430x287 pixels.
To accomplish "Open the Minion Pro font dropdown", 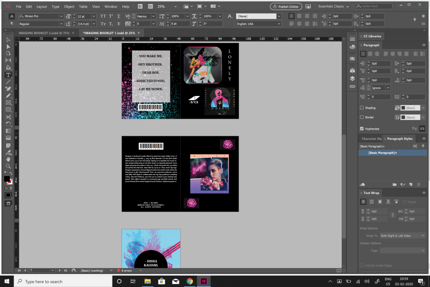I will [41, 16].
